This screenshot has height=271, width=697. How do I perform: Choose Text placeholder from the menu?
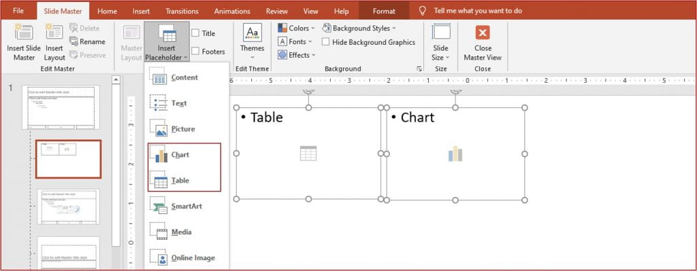point(187,103)
